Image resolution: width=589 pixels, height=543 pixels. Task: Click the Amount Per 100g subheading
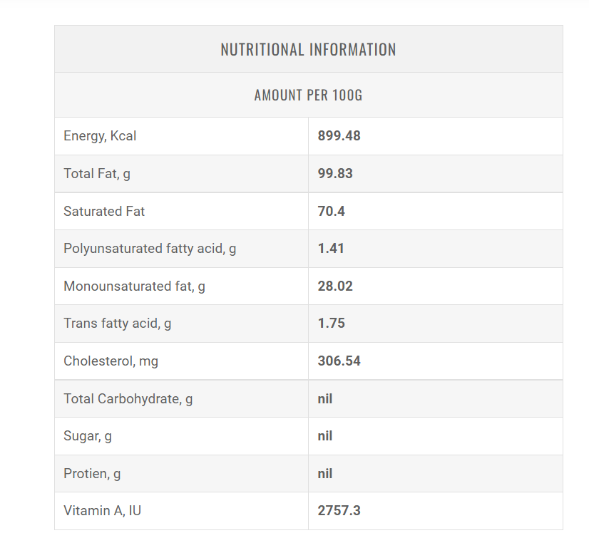(x=308, y=95)
